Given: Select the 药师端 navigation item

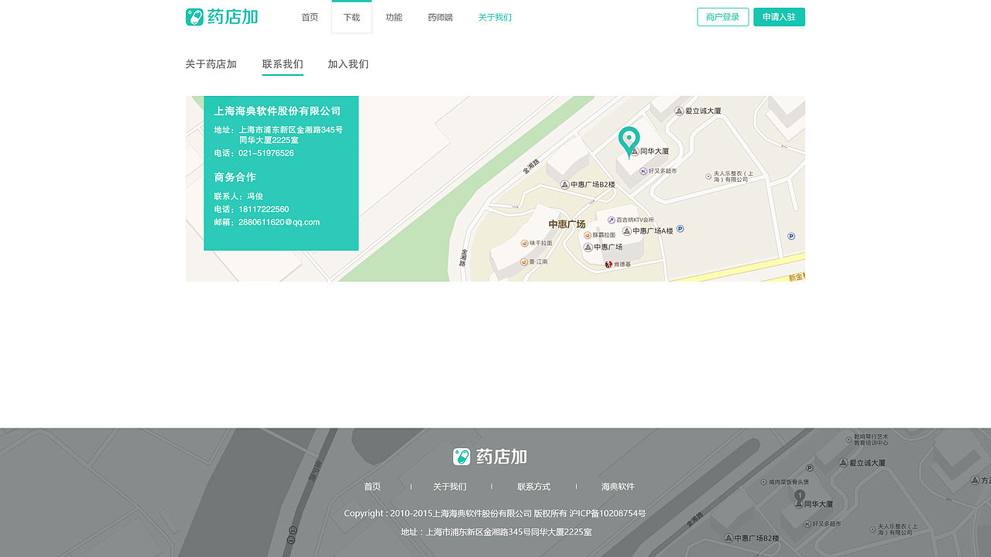Looking at the screenshot, I should click(440, 16).
